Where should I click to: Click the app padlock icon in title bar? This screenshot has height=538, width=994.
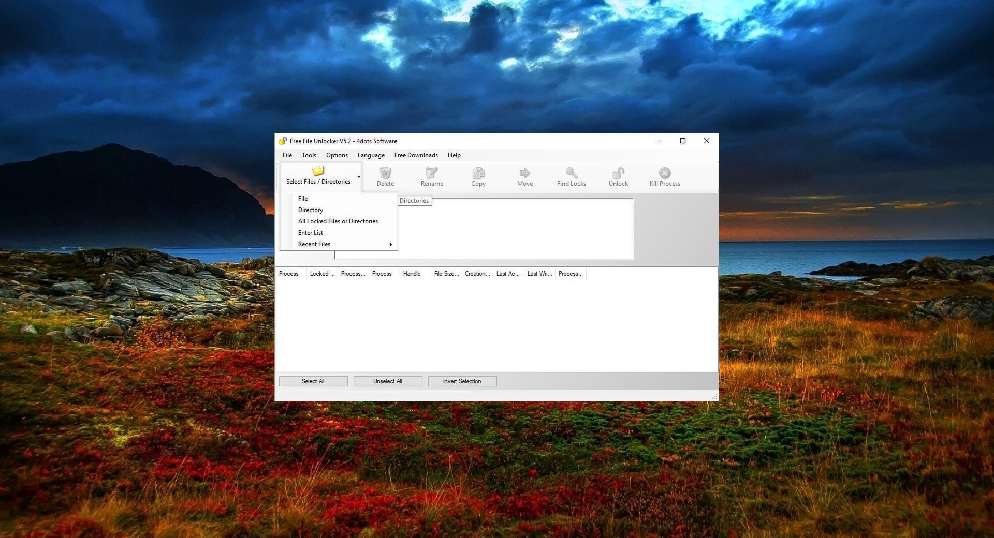[283, 141]
